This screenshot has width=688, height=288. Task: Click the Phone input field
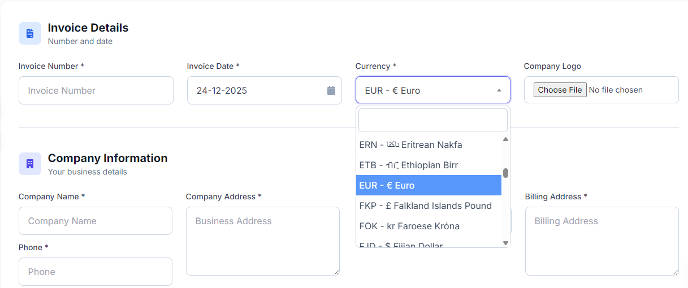95,272
